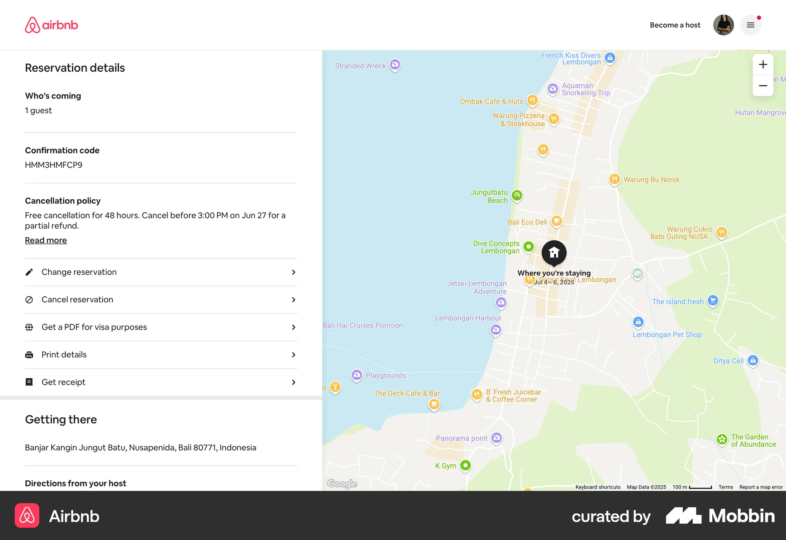The height and width of the screenshot is (540, 786).
Task: Expand the Get receipt row chevron
Action: (x=294, y=382)
